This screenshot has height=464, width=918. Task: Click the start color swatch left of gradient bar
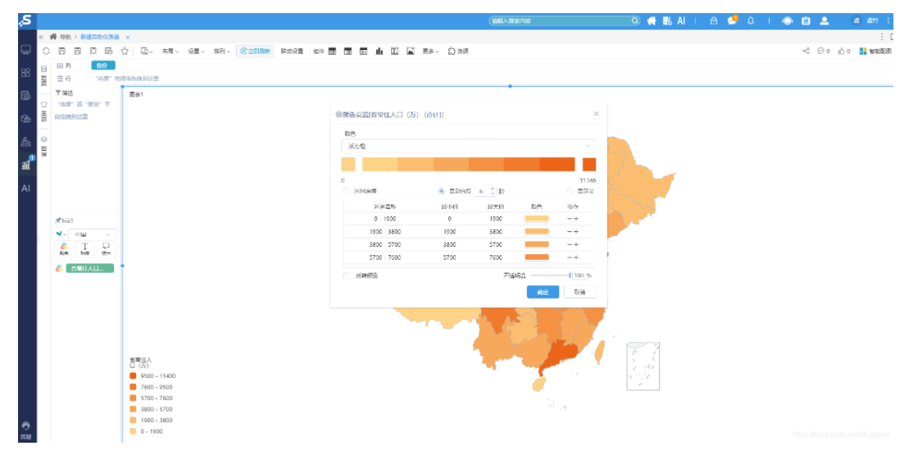click(x=348, y=164)
